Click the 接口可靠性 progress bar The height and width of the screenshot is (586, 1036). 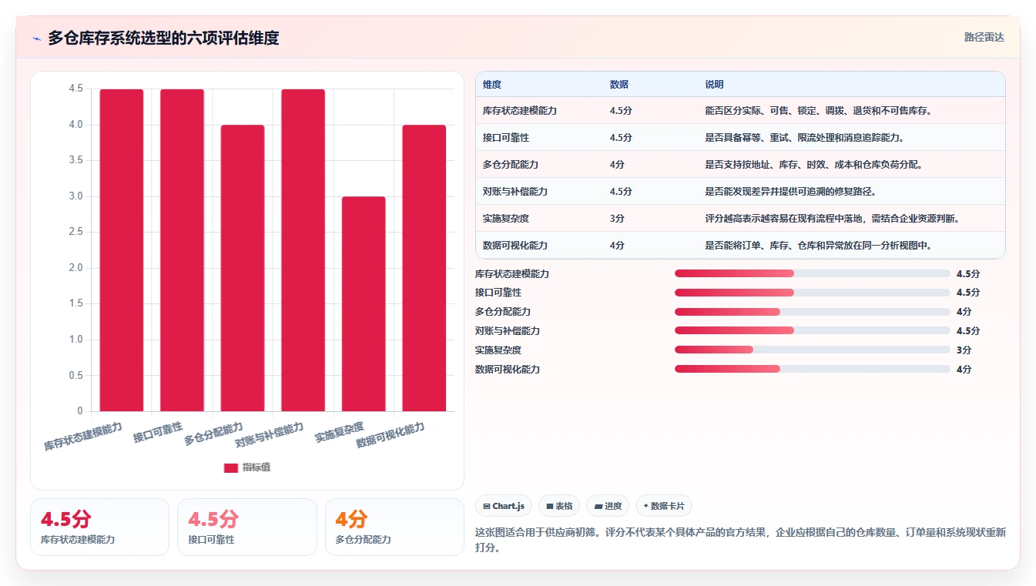(812, 293)
